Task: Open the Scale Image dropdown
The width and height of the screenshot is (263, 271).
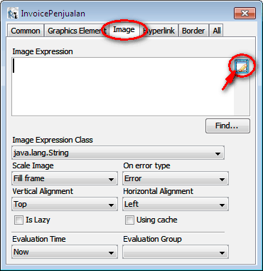Action: point(65,178)
